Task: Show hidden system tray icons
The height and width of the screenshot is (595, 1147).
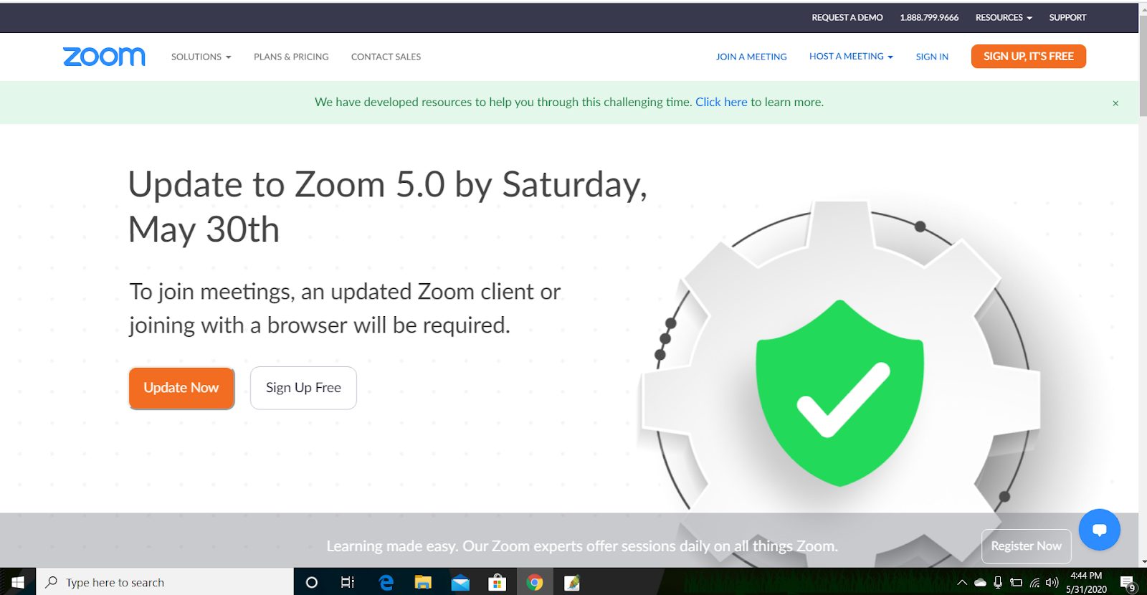Action: [962, 582]
